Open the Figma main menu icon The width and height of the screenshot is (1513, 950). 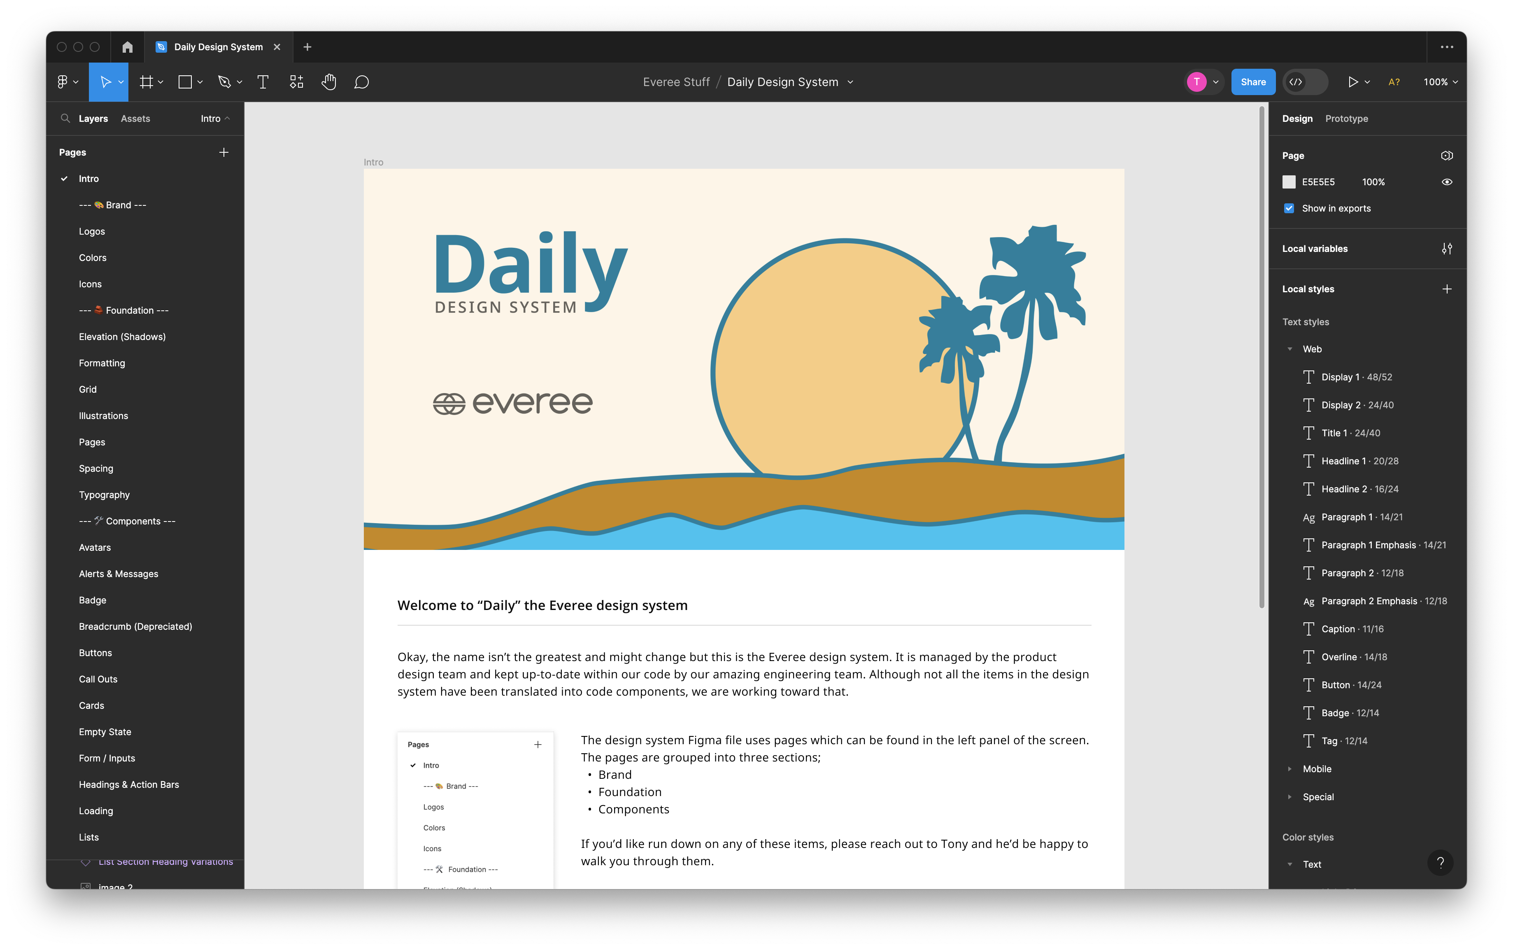click(62, 81)
